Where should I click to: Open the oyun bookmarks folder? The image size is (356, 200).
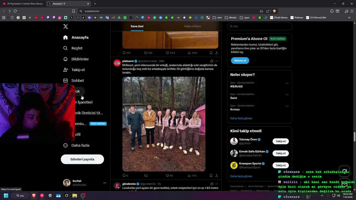pyautogui.click(x=244, y=17)
